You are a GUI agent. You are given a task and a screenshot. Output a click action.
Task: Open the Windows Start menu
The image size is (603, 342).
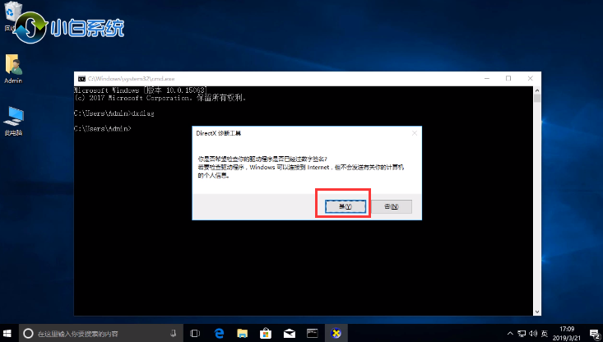(x=9, y=333)
